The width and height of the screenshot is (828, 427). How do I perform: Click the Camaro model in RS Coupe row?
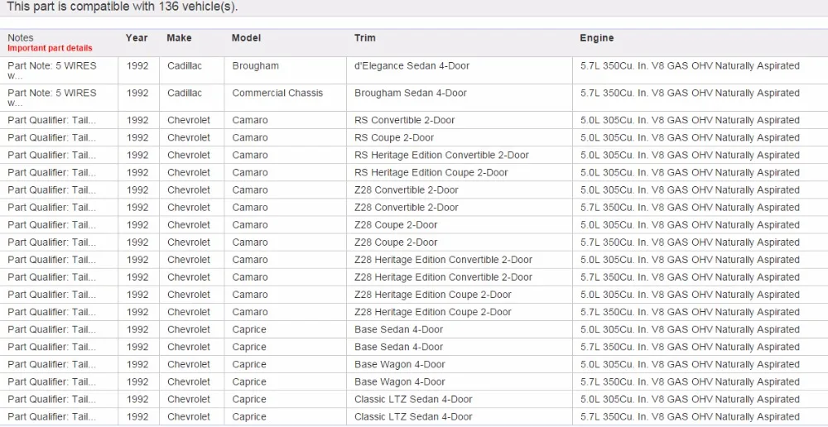[x=250, y=137]
